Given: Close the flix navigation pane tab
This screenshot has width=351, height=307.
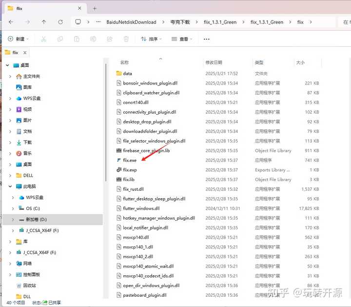Looking at the screenshot, I should pyautogui.click(x=25, y=53).
